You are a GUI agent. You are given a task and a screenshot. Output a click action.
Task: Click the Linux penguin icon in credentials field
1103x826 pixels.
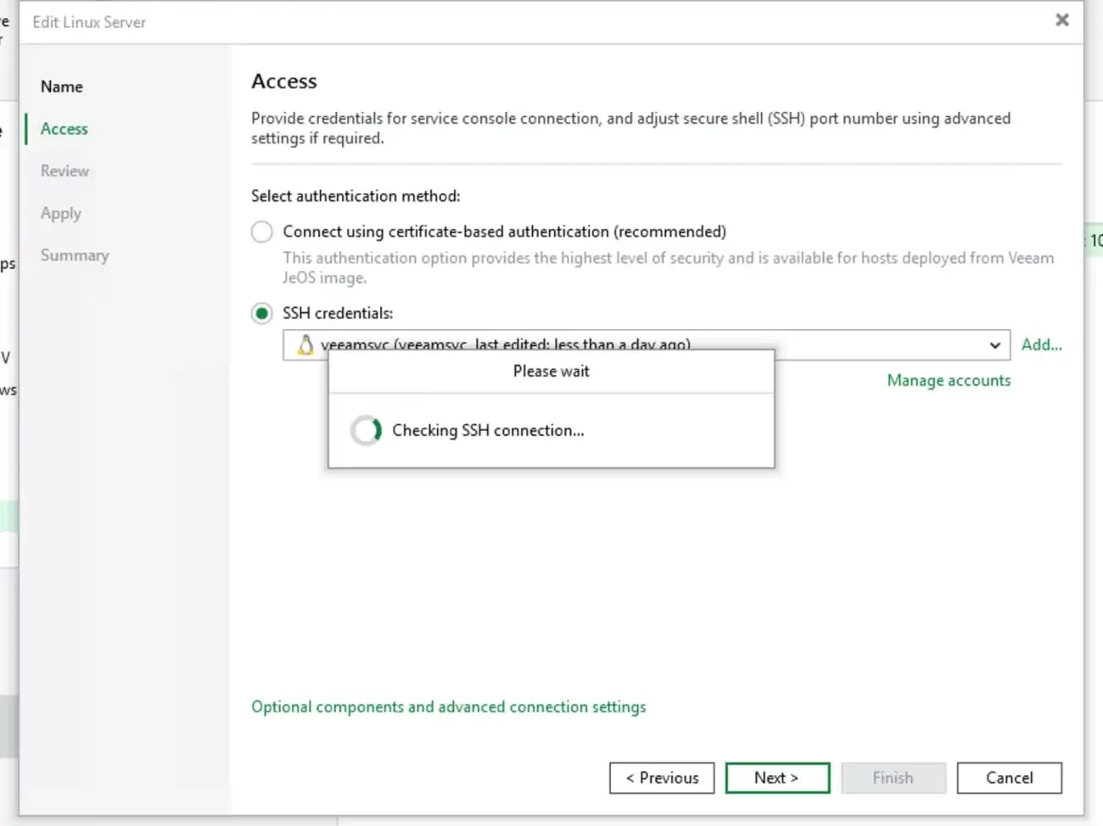tap(305, 344)
